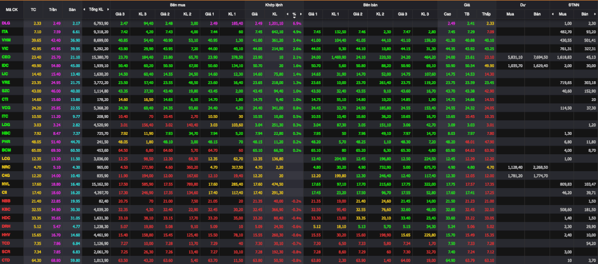
Task: Sort by Sàn floor price header
Action: (72, 9)
